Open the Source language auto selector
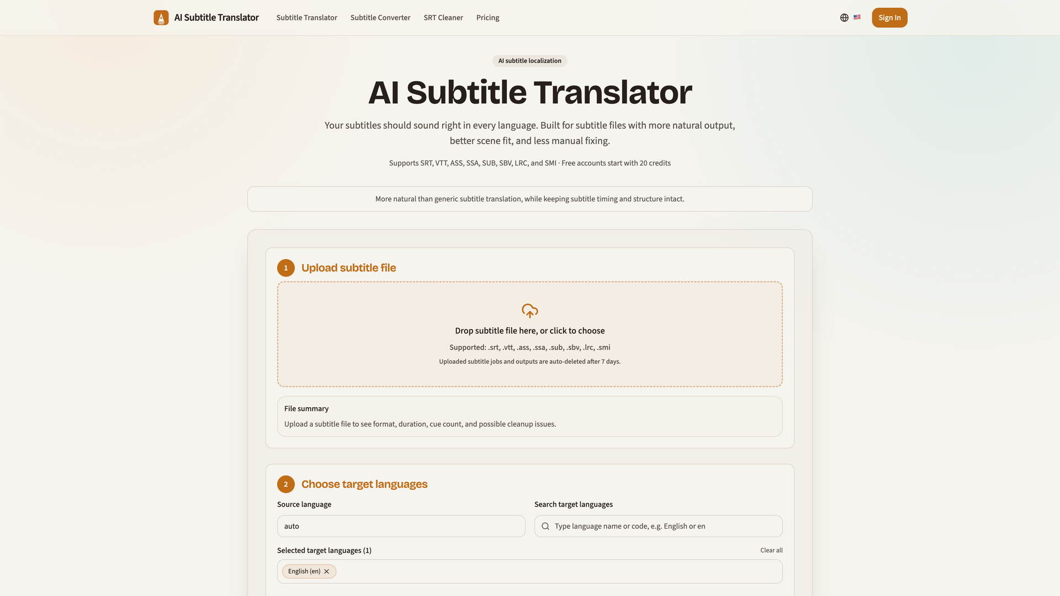The image size is (1060, 596). click(x=401, y=526)
